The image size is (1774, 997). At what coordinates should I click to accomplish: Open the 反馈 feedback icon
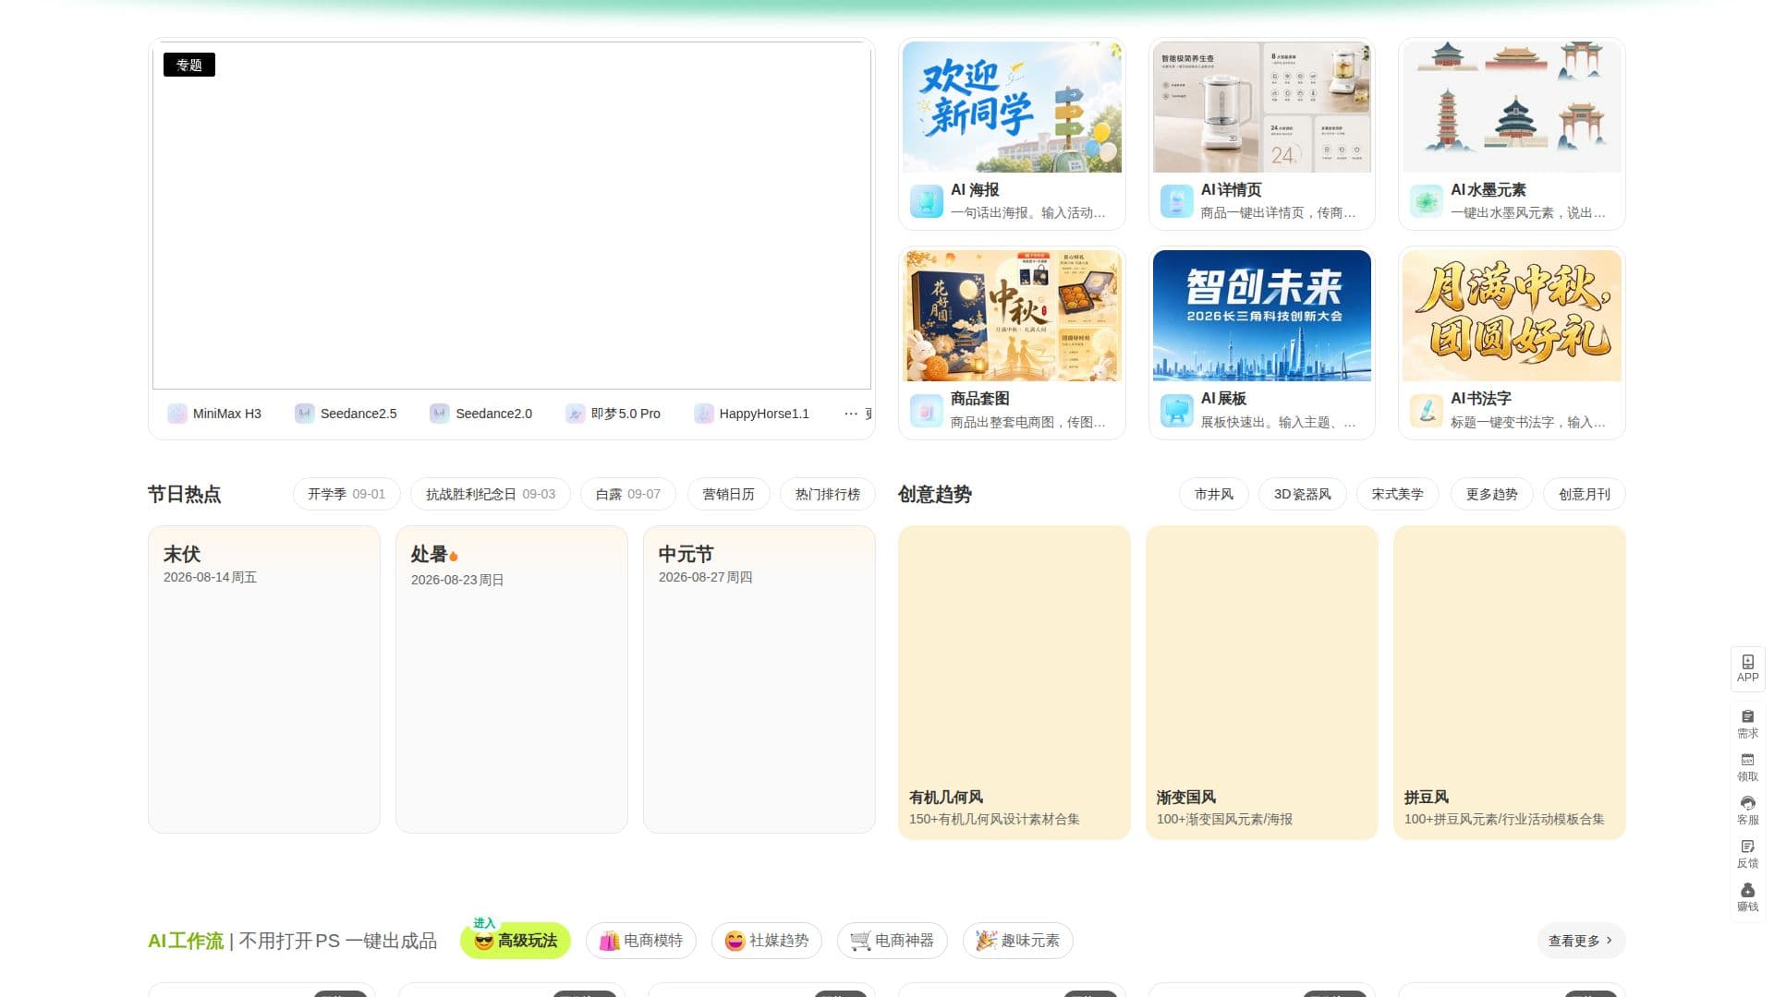click(1747, 847)
